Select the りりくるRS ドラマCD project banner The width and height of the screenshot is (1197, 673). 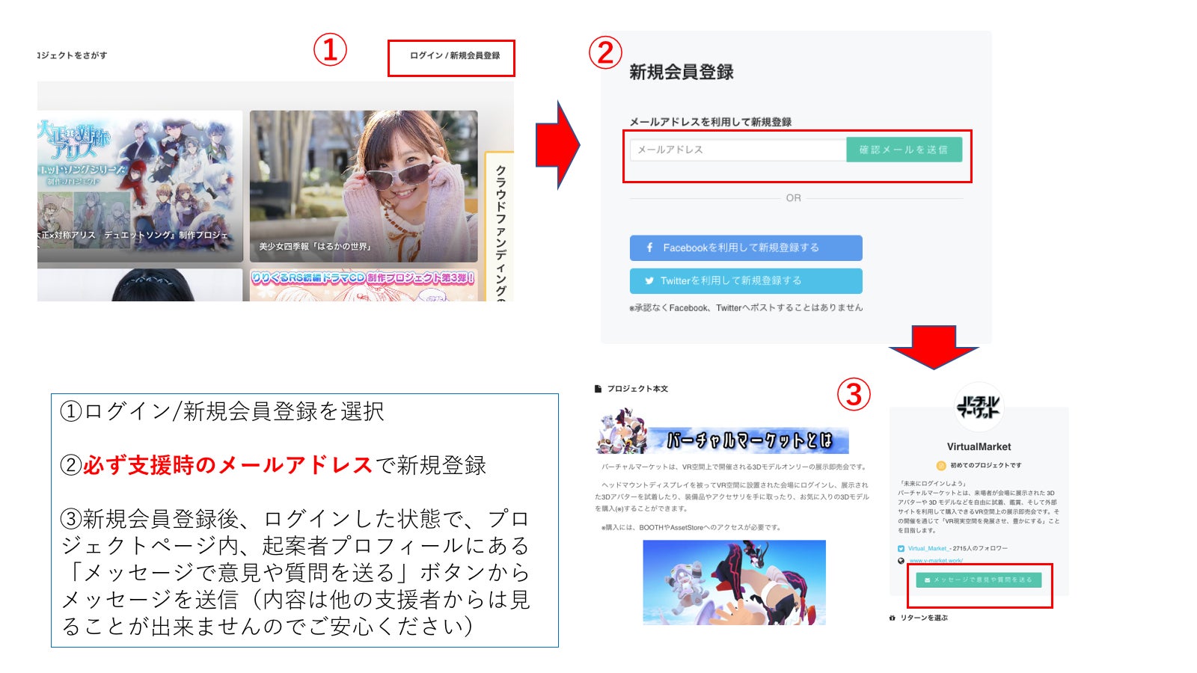[364, 286]
